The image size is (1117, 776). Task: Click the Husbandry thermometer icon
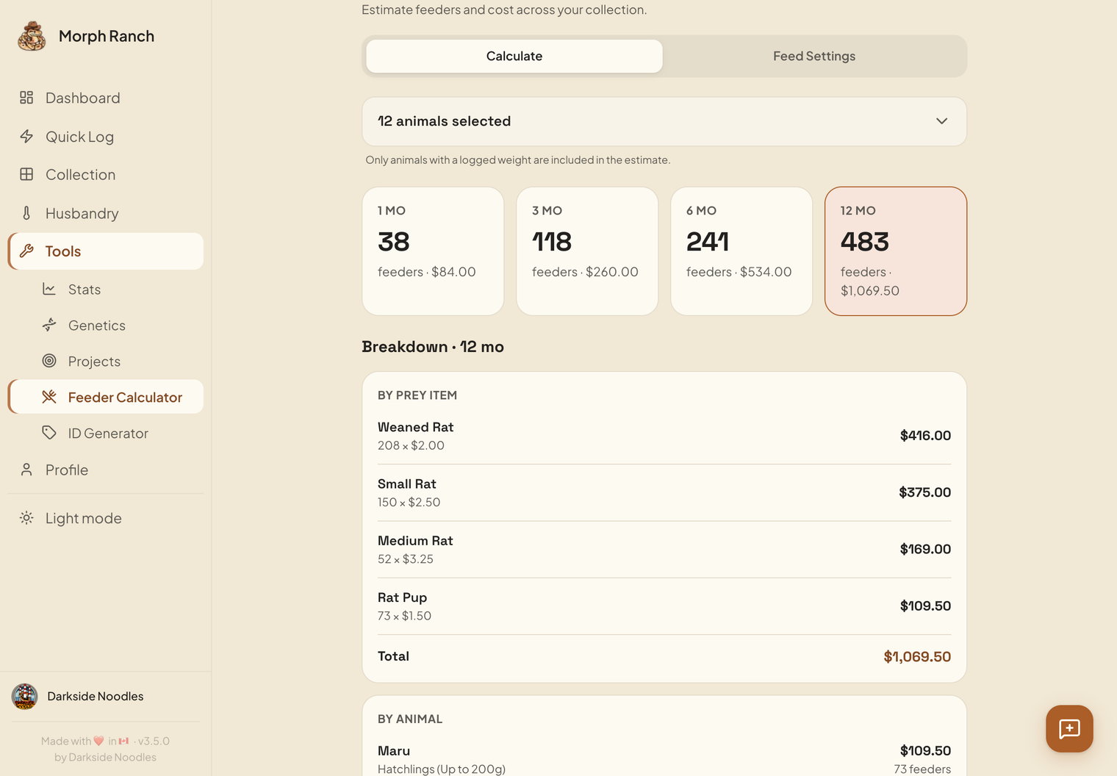click(26, 213)
